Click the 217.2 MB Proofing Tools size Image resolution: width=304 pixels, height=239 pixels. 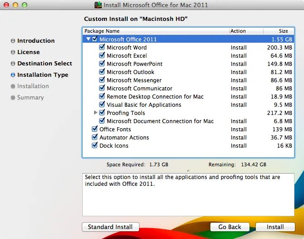point(279,113)
